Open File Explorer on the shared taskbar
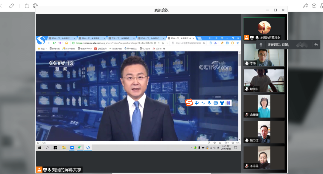The width and height of the screenshot is (323, 174). tap(64, 148)
